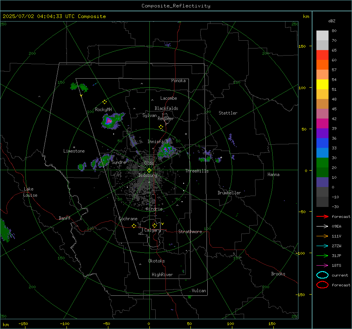
Task: Click the Okotoks town label
Action: 156,261
